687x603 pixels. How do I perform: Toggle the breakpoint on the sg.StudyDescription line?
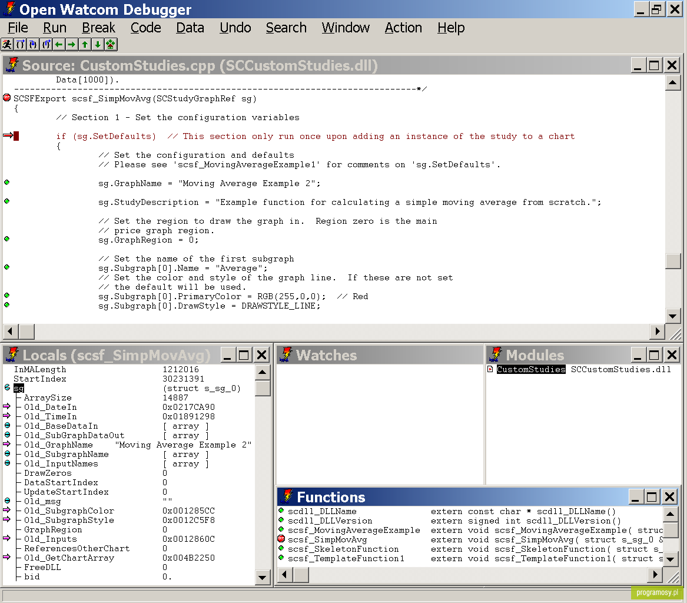click(6, 201)
